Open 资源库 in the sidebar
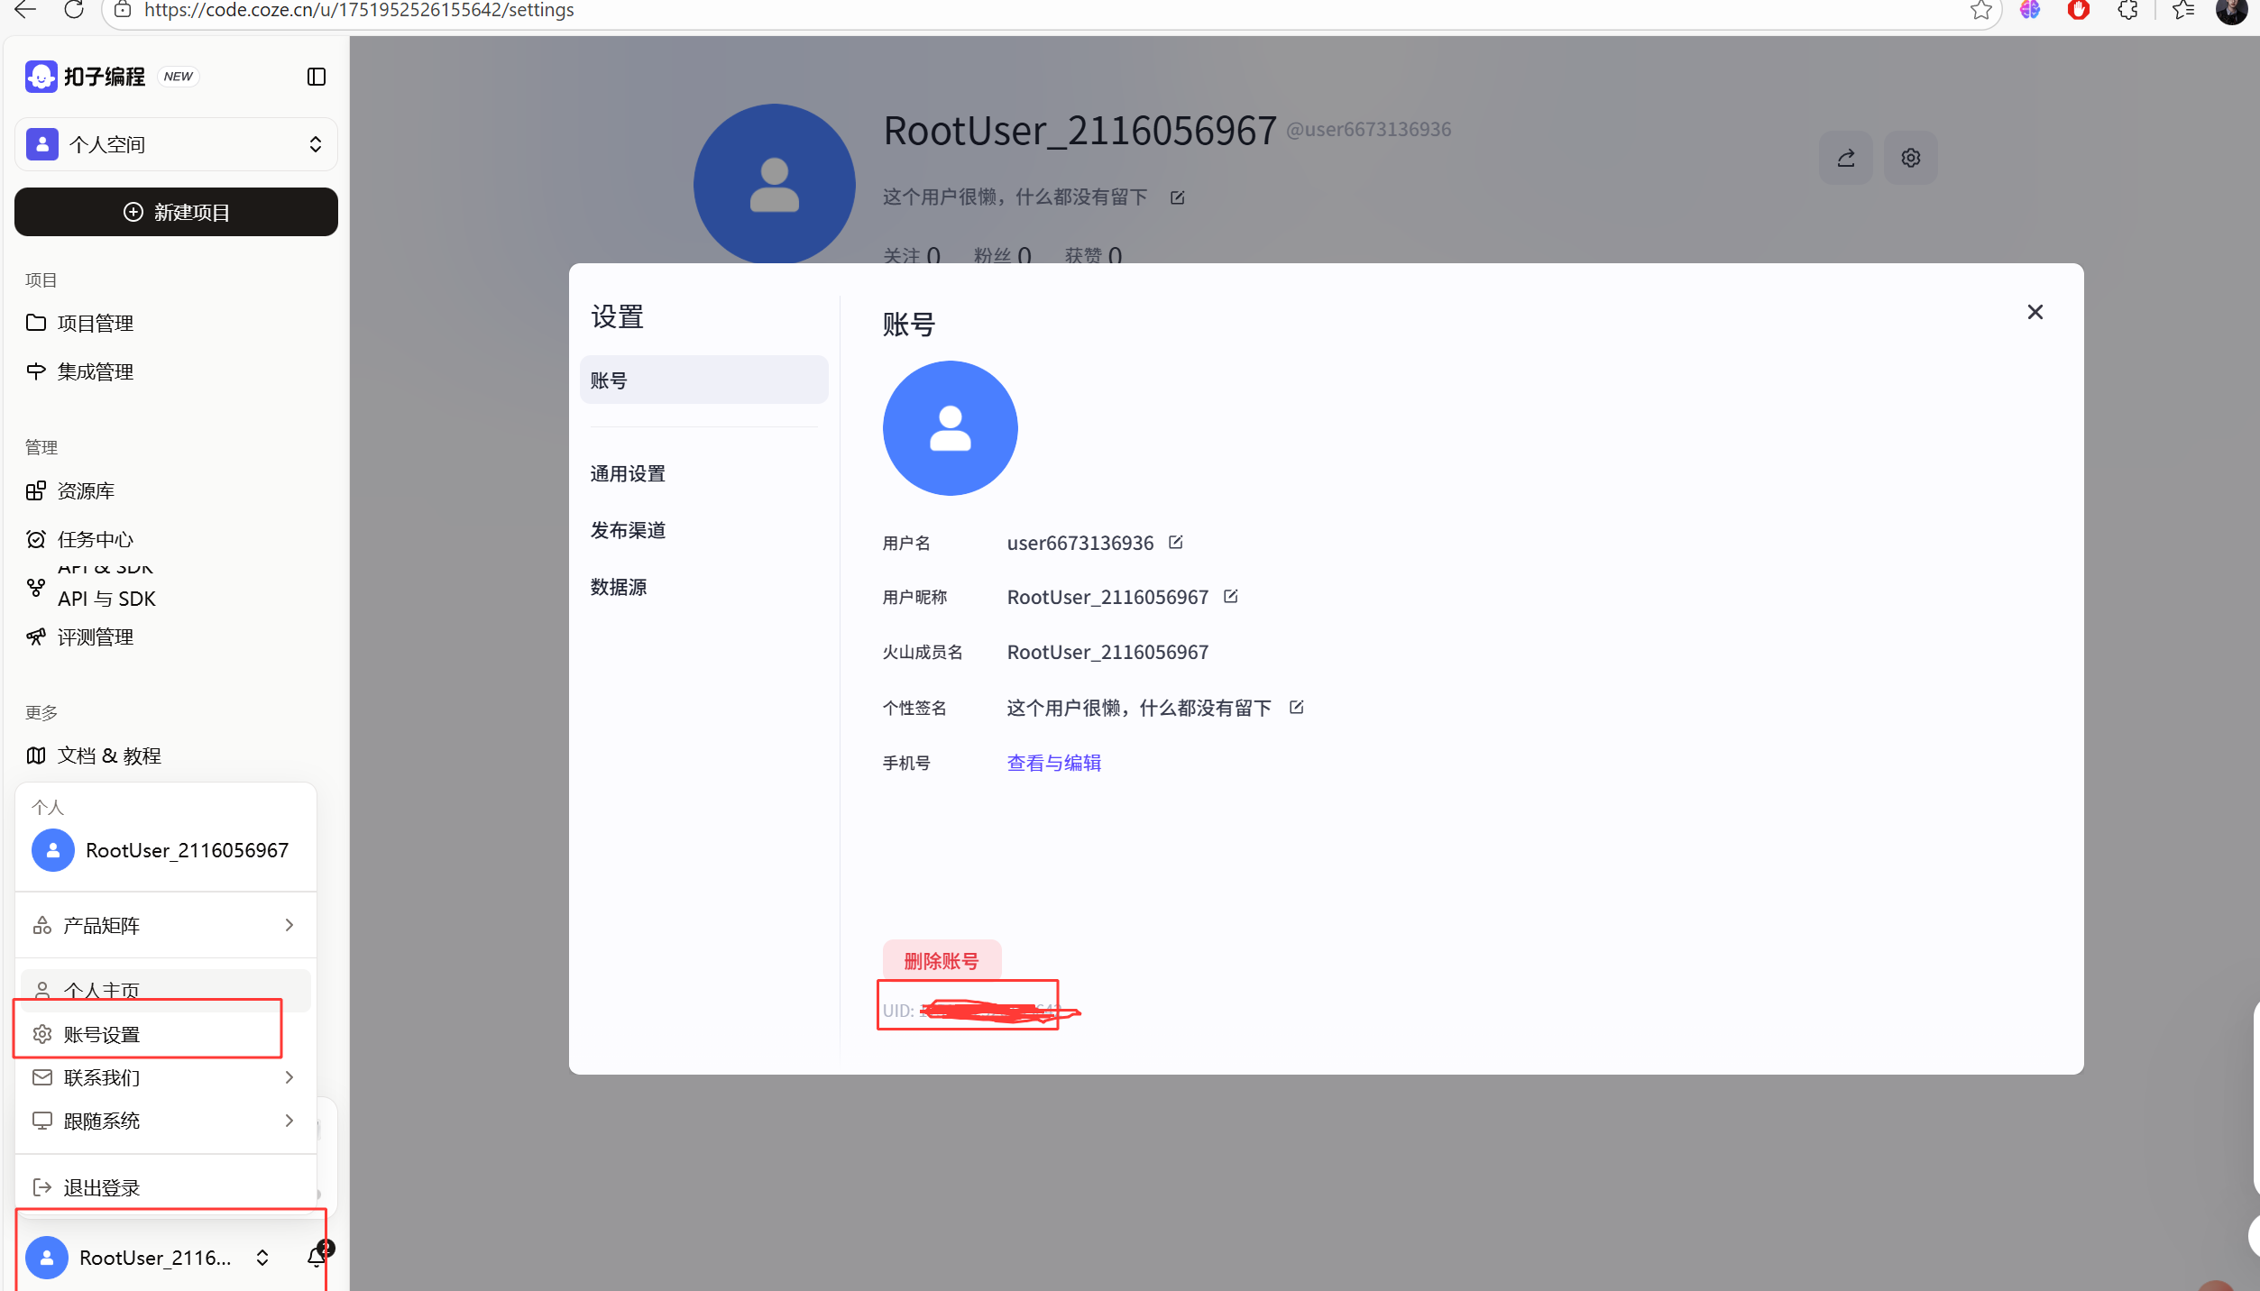This screenshot has height=1291, width=2260. point(86,490)
